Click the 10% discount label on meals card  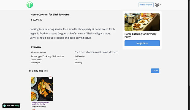tap(33, 109)
